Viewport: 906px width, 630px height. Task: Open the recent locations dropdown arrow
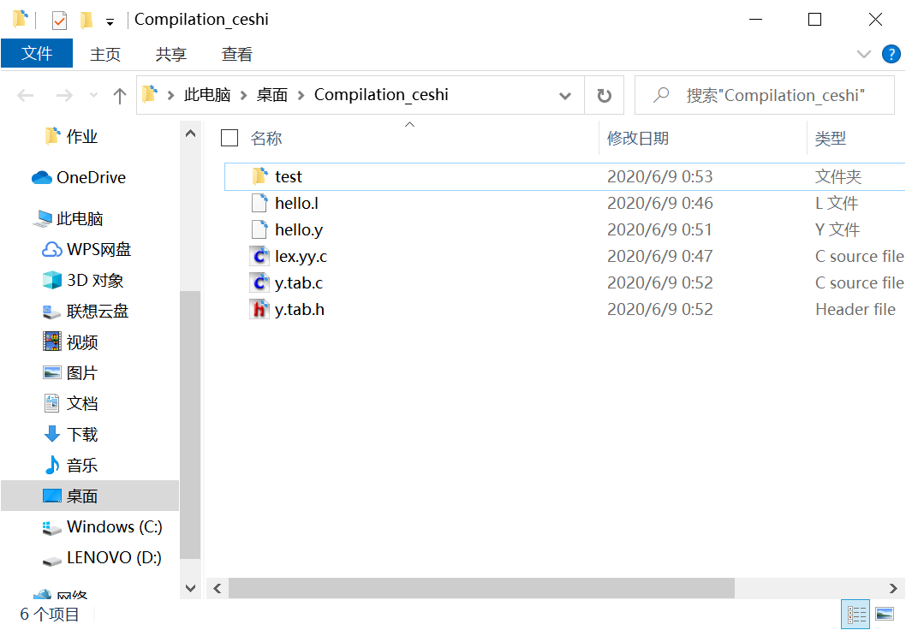(x=93, y=95)
